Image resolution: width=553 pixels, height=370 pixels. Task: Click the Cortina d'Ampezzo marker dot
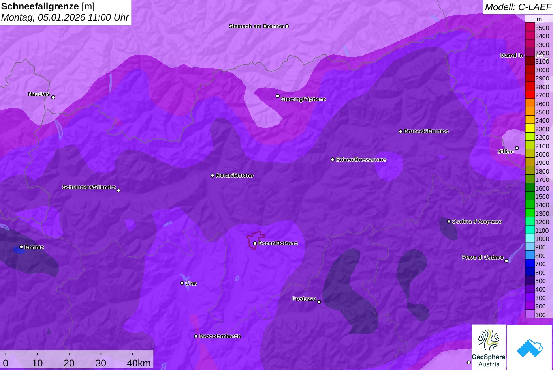tap(449, 221)
